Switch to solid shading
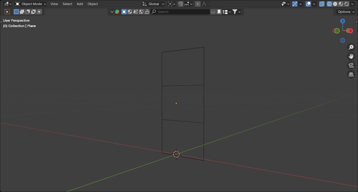This screenshot has height=192, width=358. click(x=335, y=4)
